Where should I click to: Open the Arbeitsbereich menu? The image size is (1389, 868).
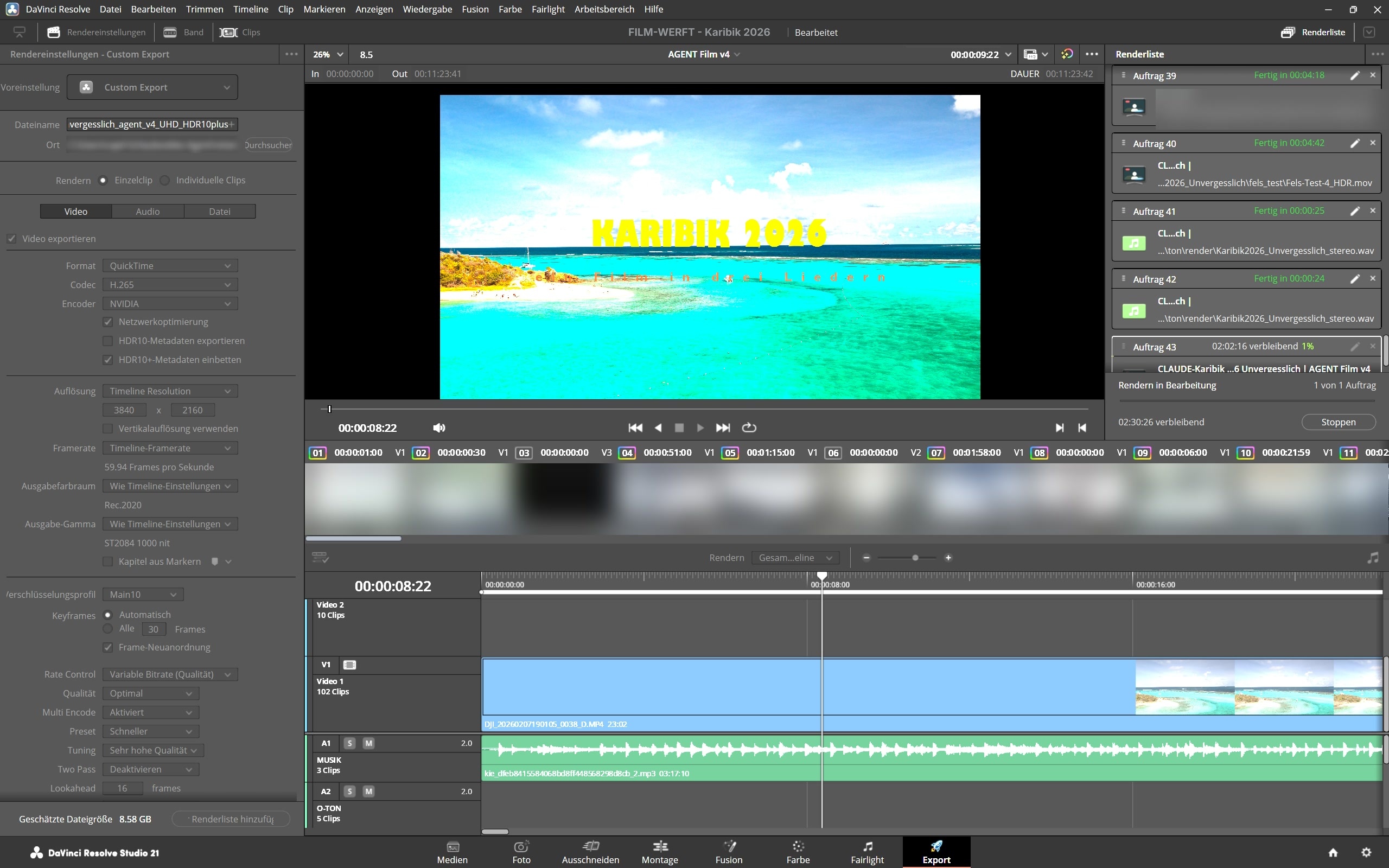click(604, 9)
